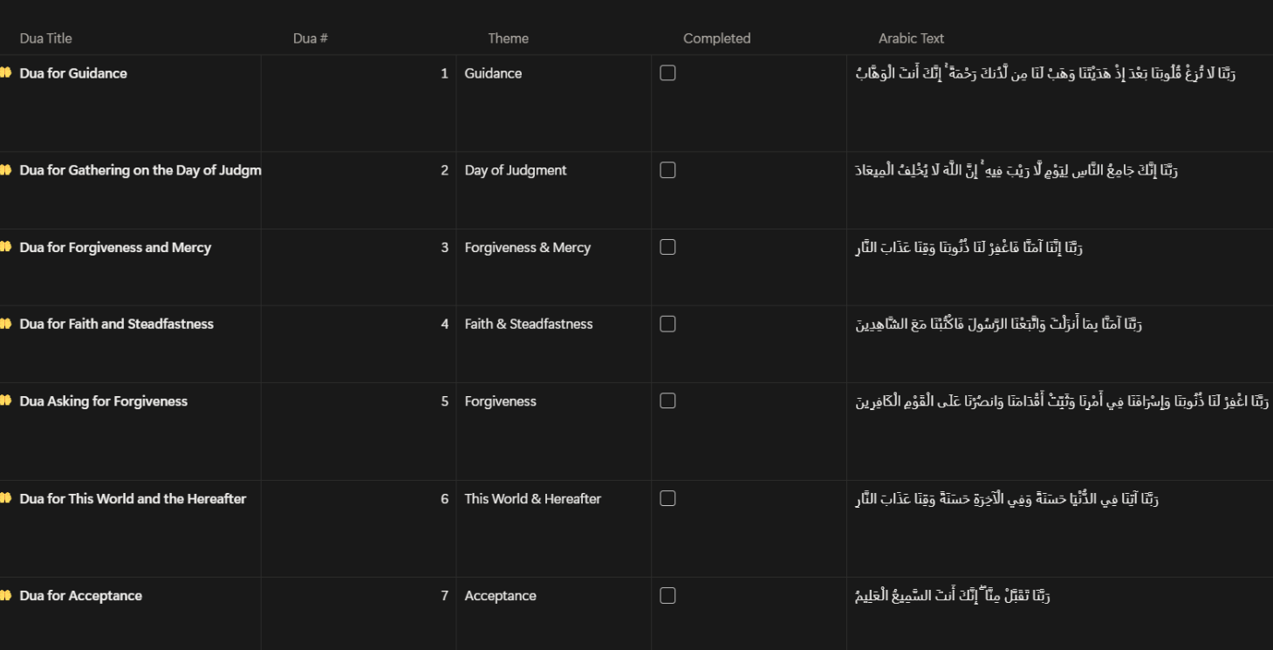Open the Dua Title column header menu

[x=45, y=38]
